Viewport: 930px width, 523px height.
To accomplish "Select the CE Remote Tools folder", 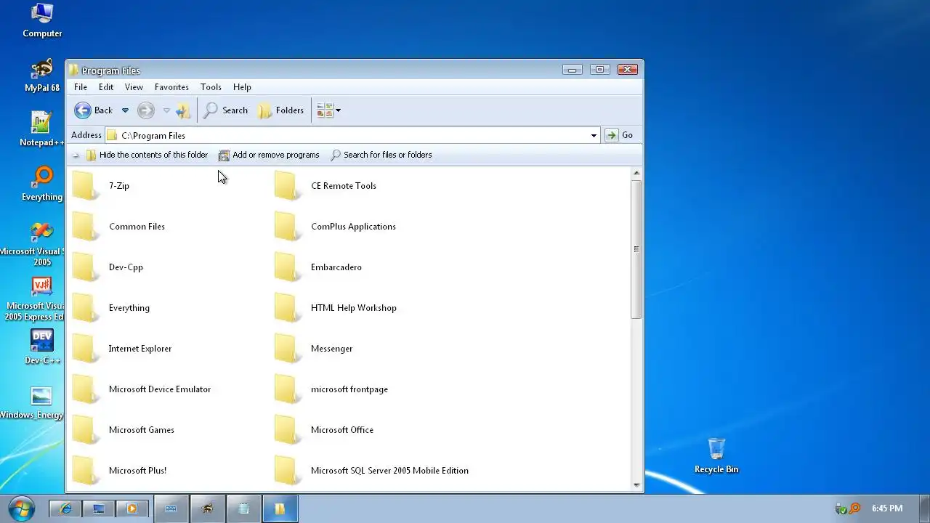I will [x=325, y=186].
